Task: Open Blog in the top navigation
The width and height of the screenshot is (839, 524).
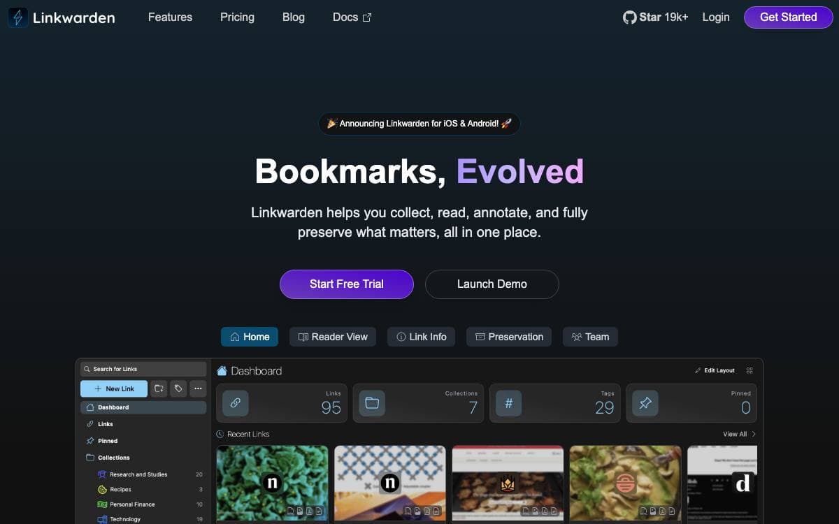Action: 294,17
